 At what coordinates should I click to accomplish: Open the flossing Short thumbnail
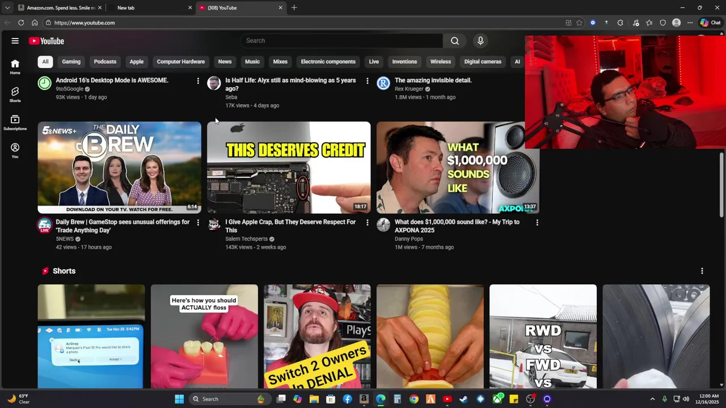click(x=204, y=337)
